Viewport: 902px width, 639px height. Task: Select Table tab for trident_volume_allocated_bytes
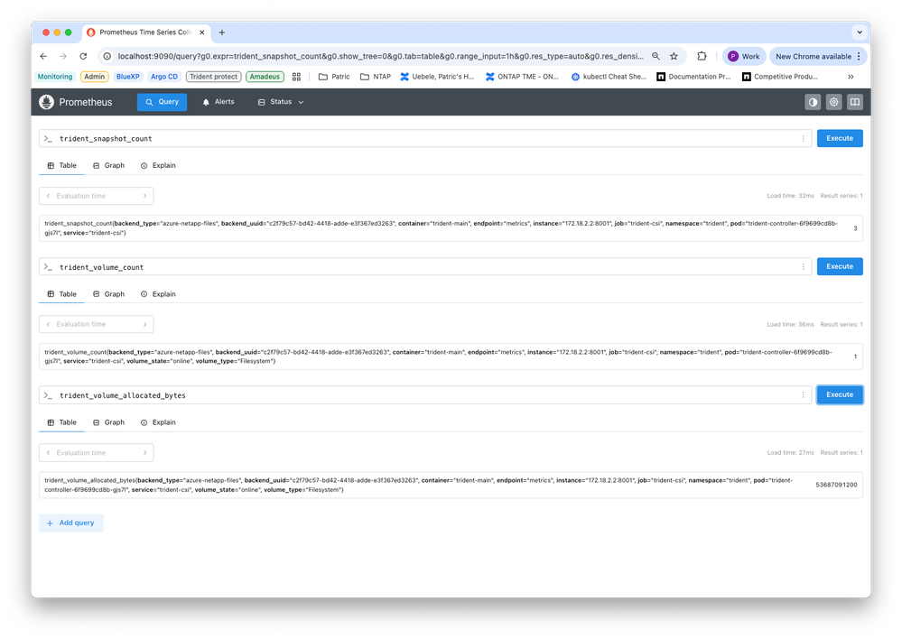tap(61, 422)
